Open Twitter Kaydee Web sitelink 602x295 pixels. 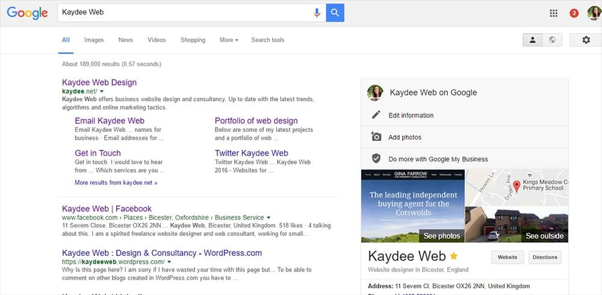(x=251, y=153)
